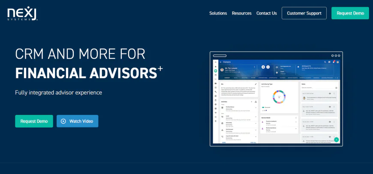Screen dimensions: 373x174
Task: Toggle the eye icon on the second note
Action: pos(330,107)
